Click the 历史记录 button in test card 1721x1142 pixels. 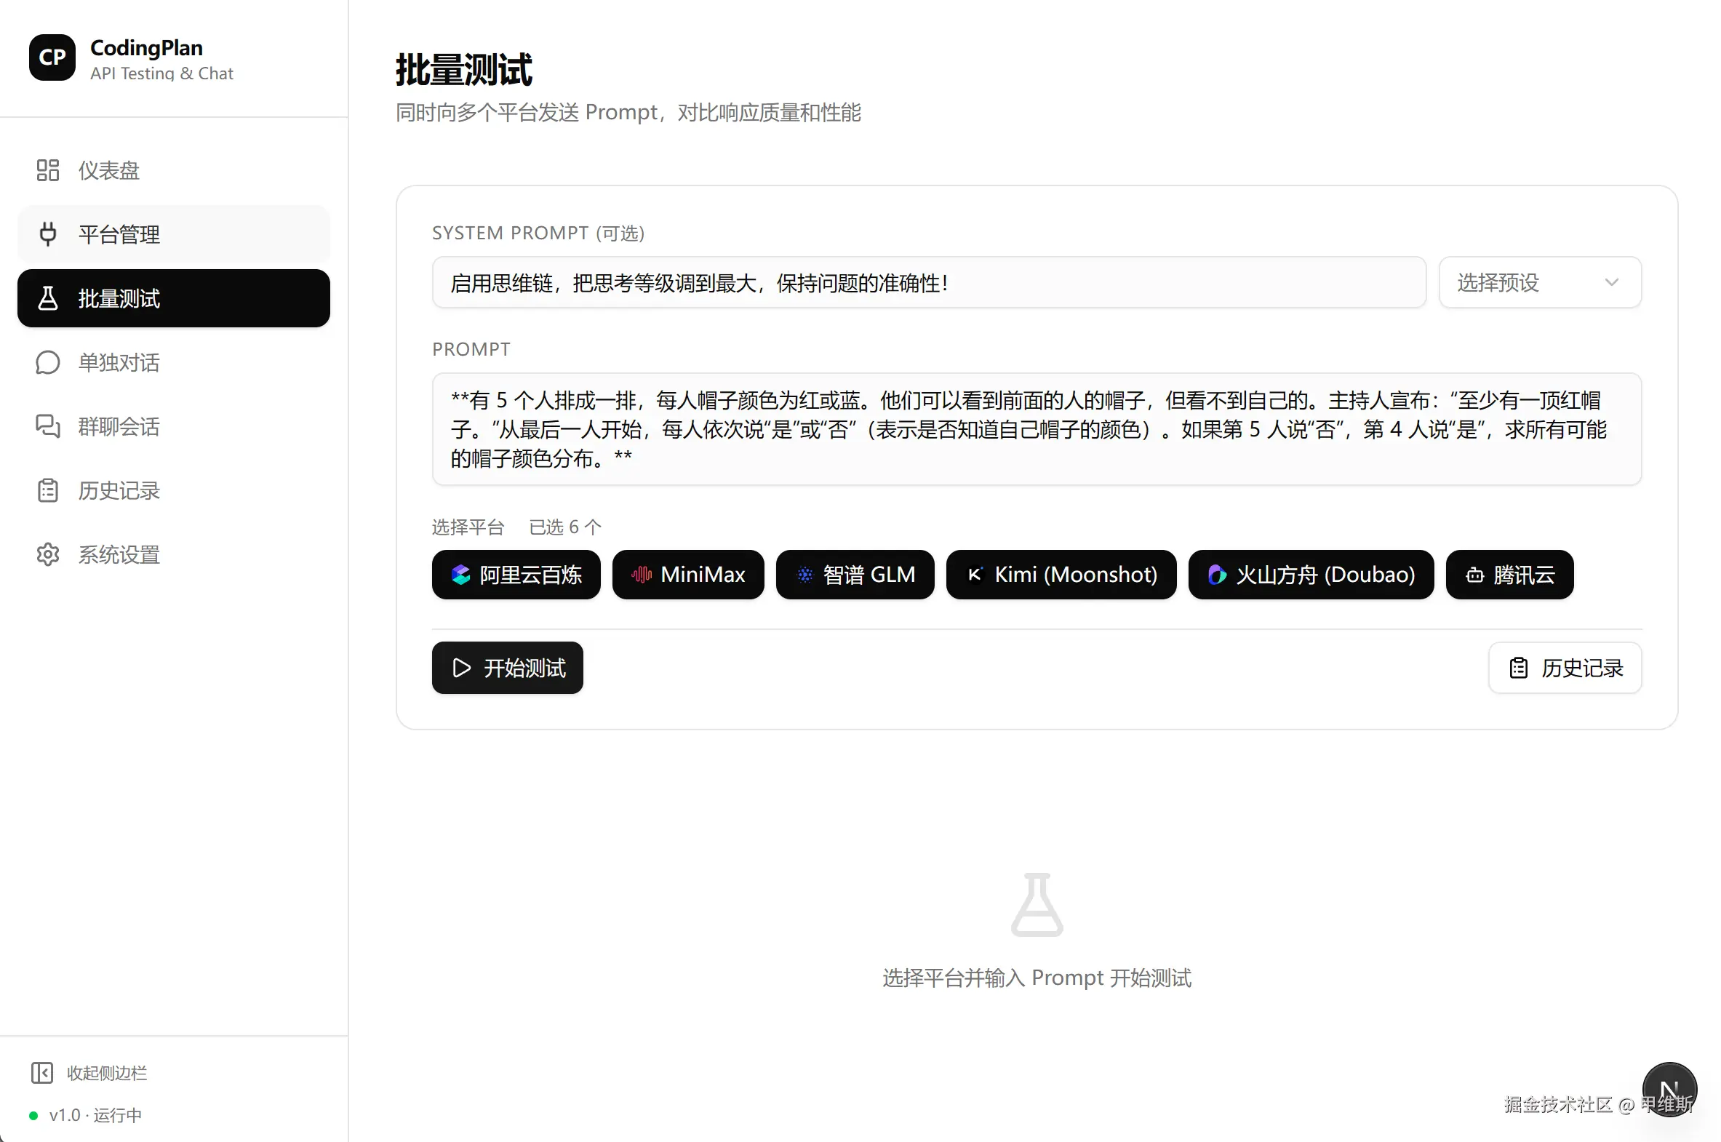[1565, 668]
